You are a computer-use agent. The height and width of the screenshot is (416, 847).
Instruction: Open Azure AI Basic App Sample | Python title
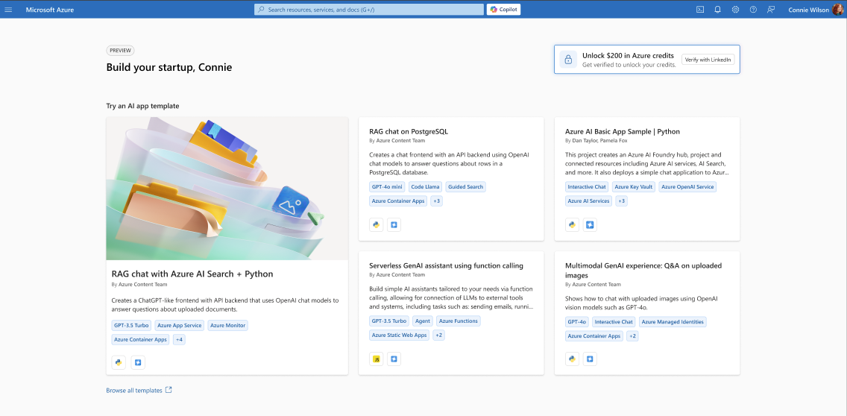[x=623, y=131]
